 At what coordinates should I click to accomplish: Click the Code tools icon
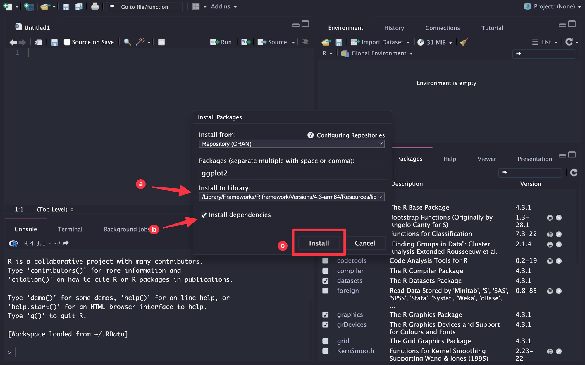pos(142,42)
